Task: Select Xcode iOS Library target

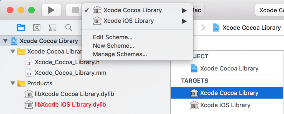Action: point(225,105)
